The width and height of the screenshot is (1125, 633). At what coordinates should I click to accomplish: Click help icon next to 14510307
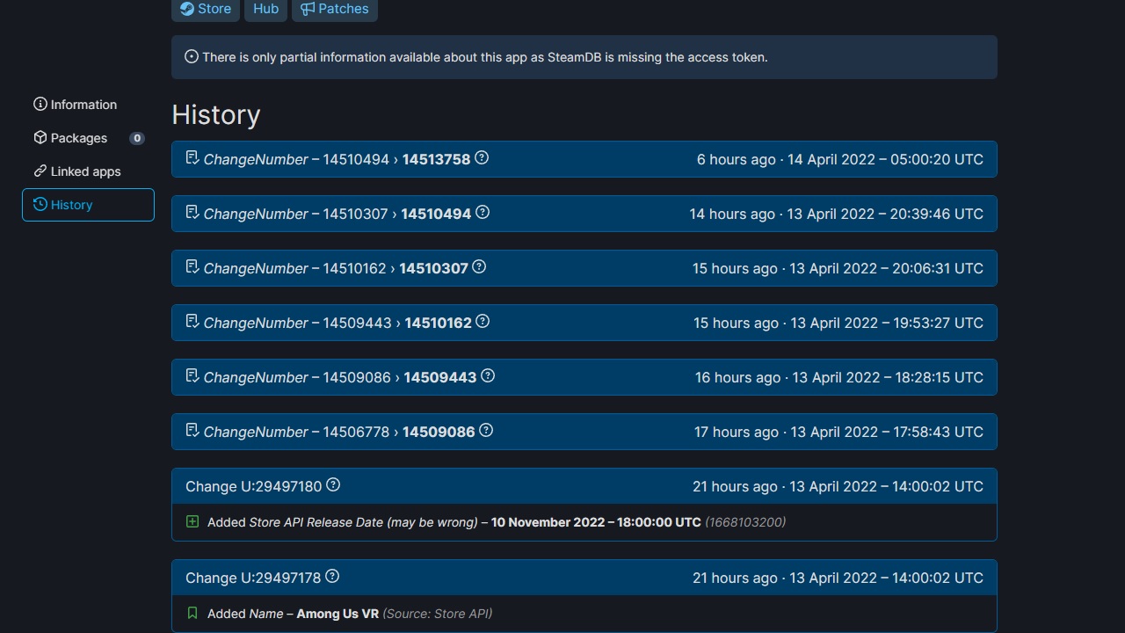(x=479, y=267)
